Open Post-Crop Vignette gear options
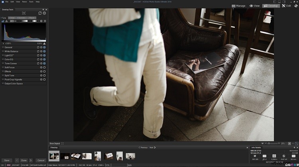The height and width of the screenshot is (167, 299). pos(41,79)
